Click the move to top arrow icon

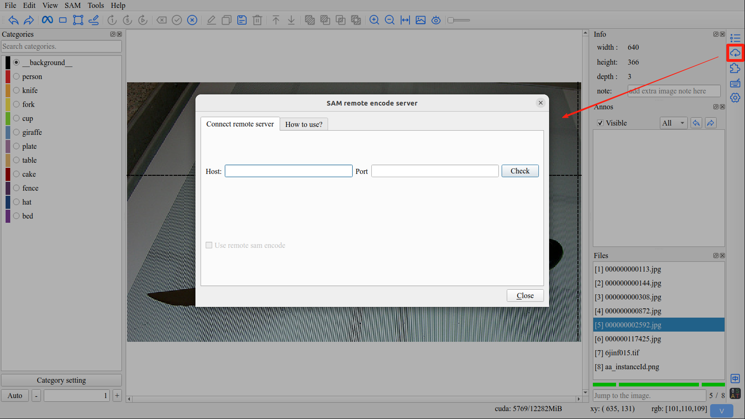(x=276, y=20)
